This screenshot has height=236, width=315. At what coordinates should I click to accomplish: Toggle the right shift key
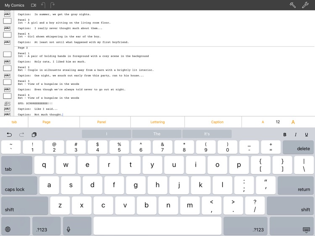click(x=290, y=206)
